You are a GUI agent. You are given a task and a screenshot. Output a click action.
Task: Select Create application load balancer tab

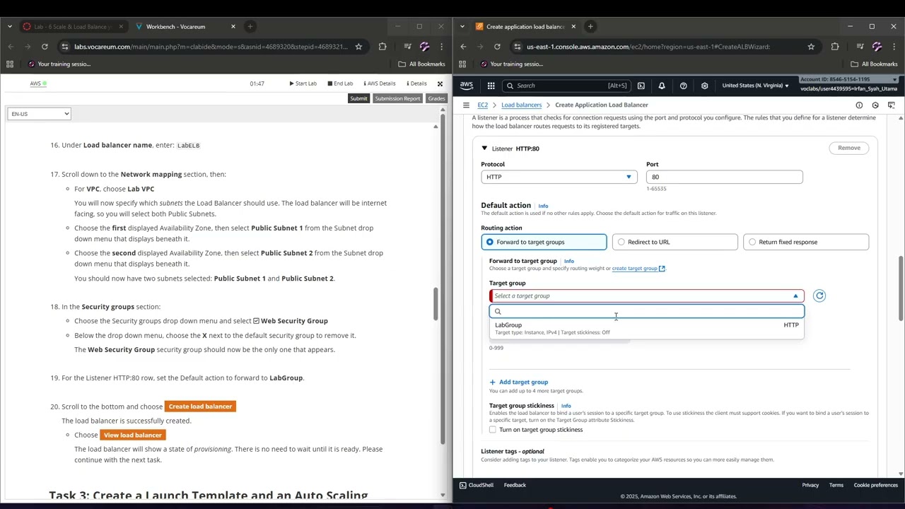pyautogui.click(x=525, y=26)
